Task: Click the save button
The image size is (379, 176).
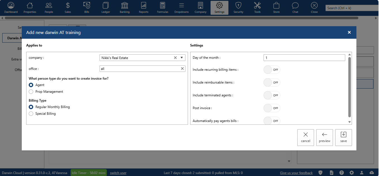Action: click(x=343, y=138)
